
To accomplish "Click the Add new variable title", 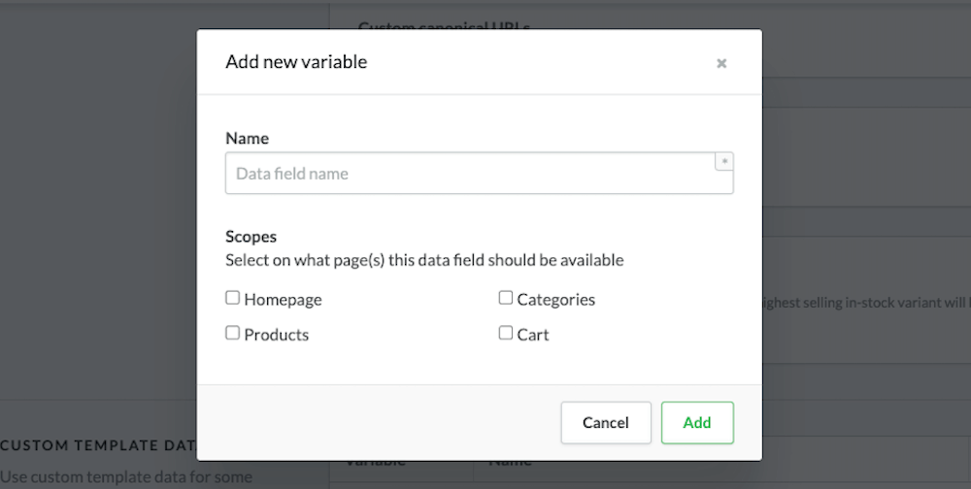I will coord(296,62).
